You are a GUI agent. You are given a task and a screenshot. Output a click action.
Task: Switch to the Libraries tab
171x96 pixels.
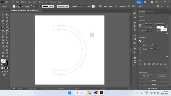click(150, 12)
